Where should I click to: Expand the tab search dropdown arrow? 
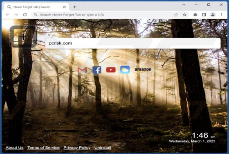tap(184, 5)
